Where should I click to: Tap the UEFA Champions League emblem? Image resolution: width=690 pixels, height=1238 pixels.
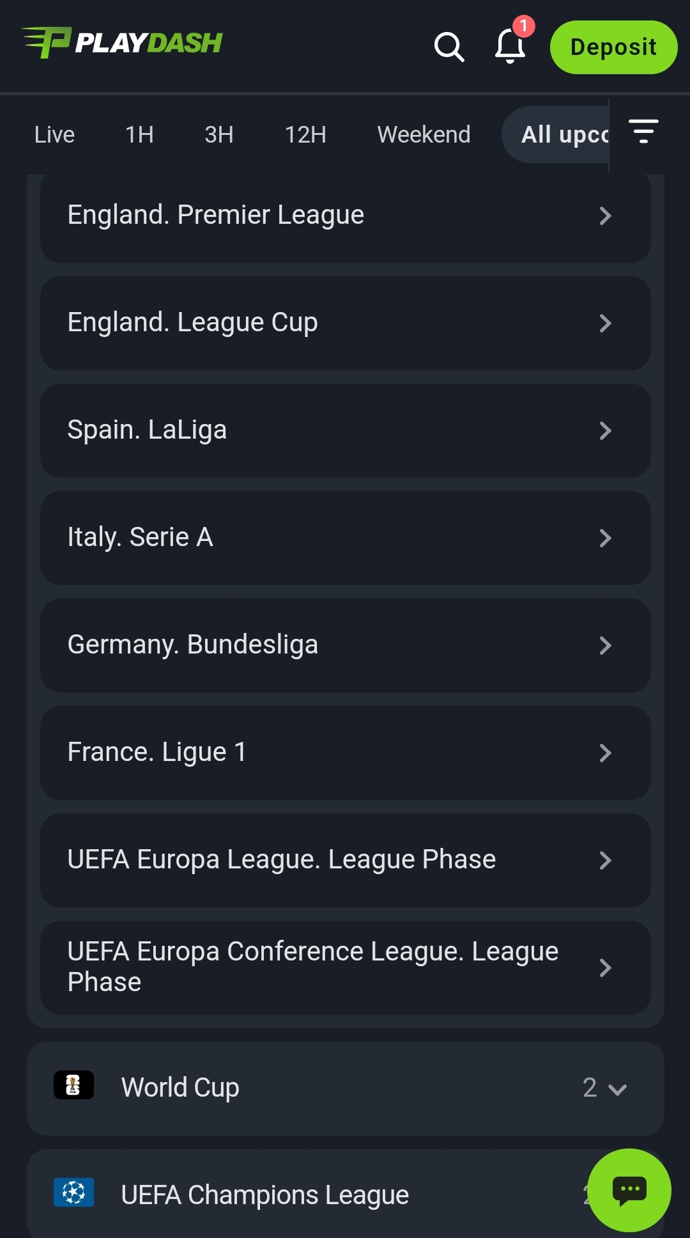click(x=73, y=1193)
